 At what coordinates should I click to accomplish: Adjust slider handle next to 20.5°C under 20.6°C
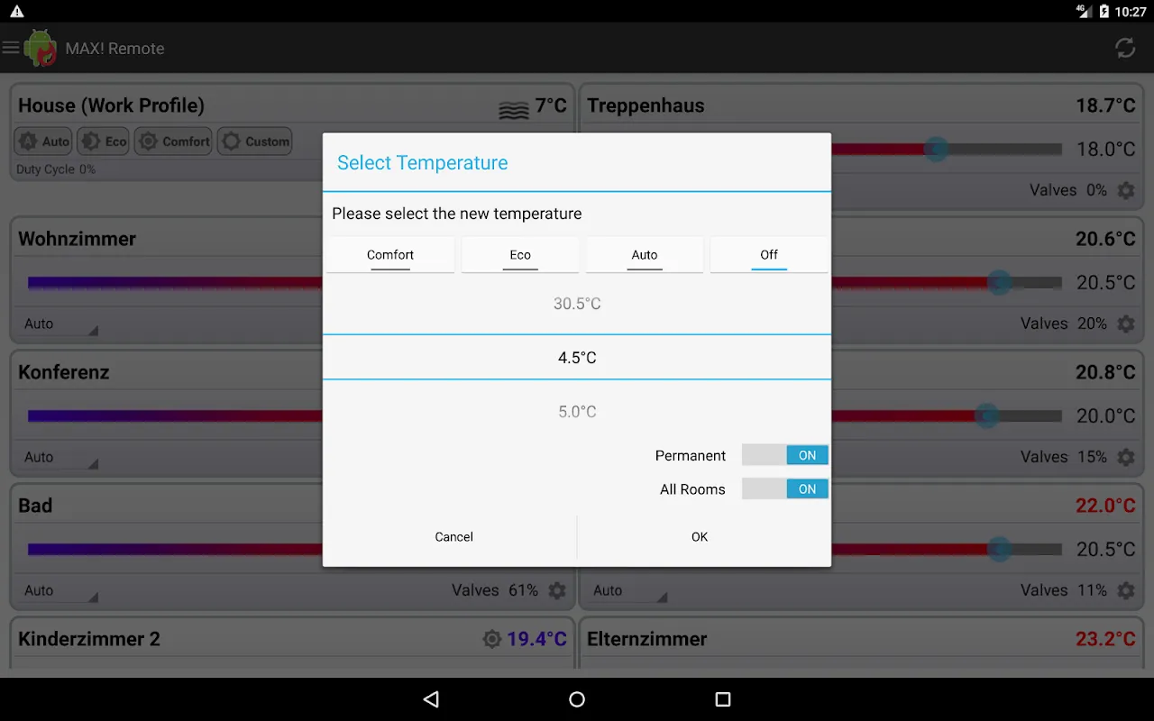(999, 282)
